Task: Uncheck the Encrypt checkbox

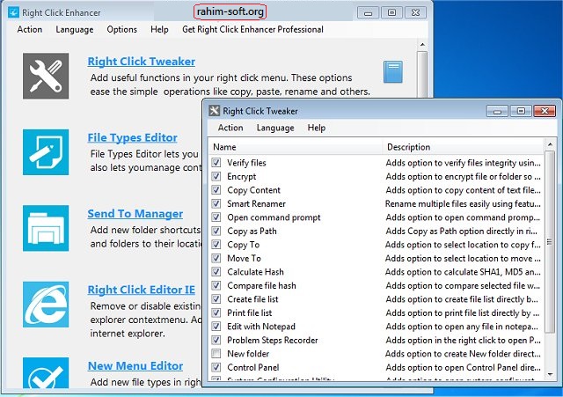Action: [x=216, y=176]
